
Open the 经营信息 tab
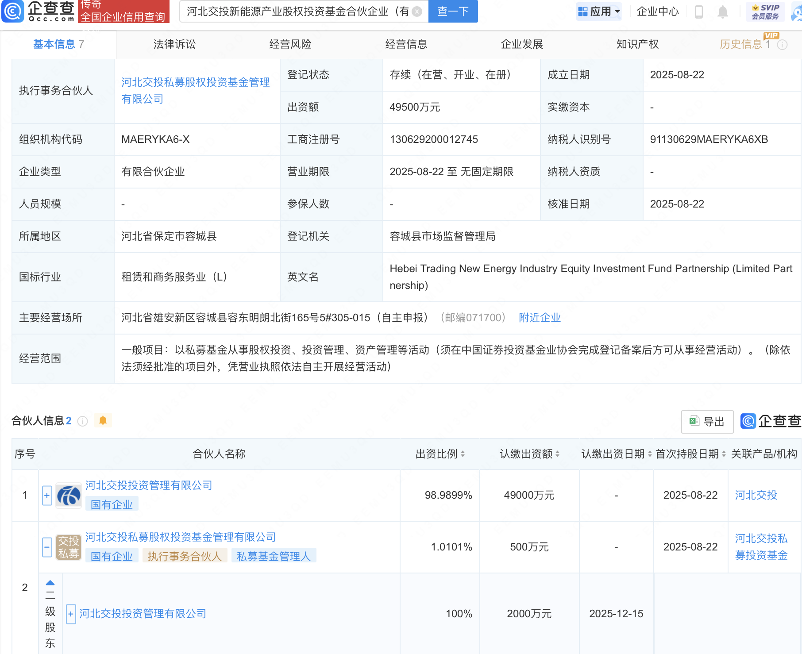(406, 44)
